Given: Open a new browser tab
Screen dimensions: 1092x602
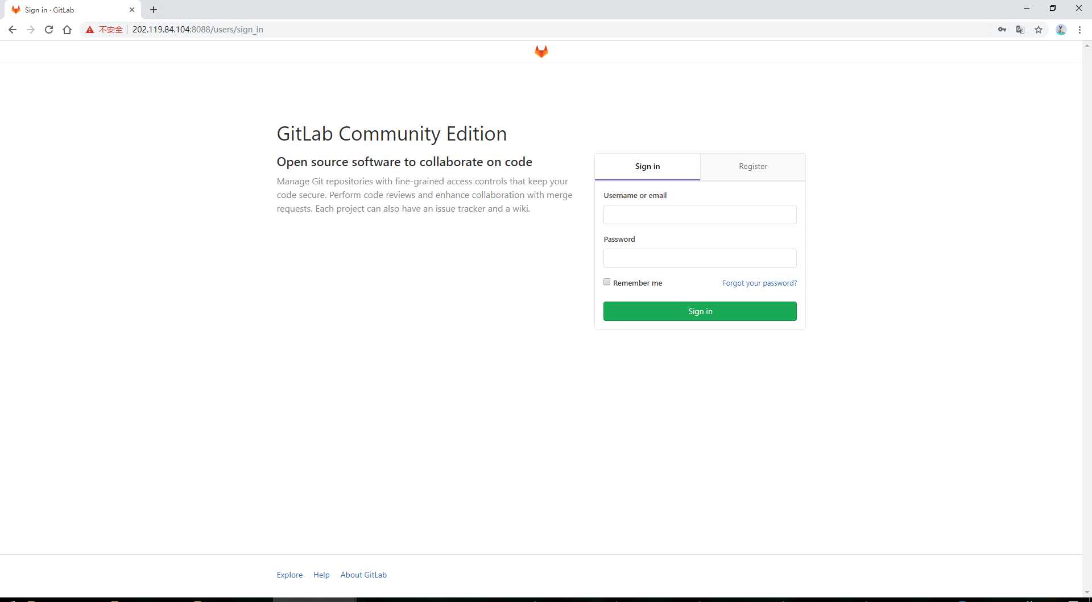Looking at the screenshot, I should [154, 10].
